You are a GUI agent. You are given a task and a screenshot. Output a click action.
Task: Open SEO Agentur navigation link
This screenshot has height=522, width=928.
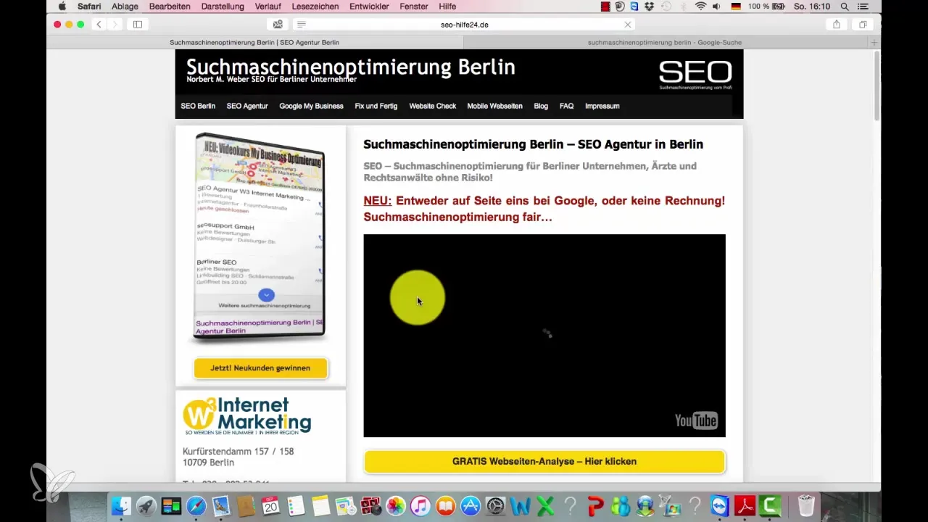(247, 106)
